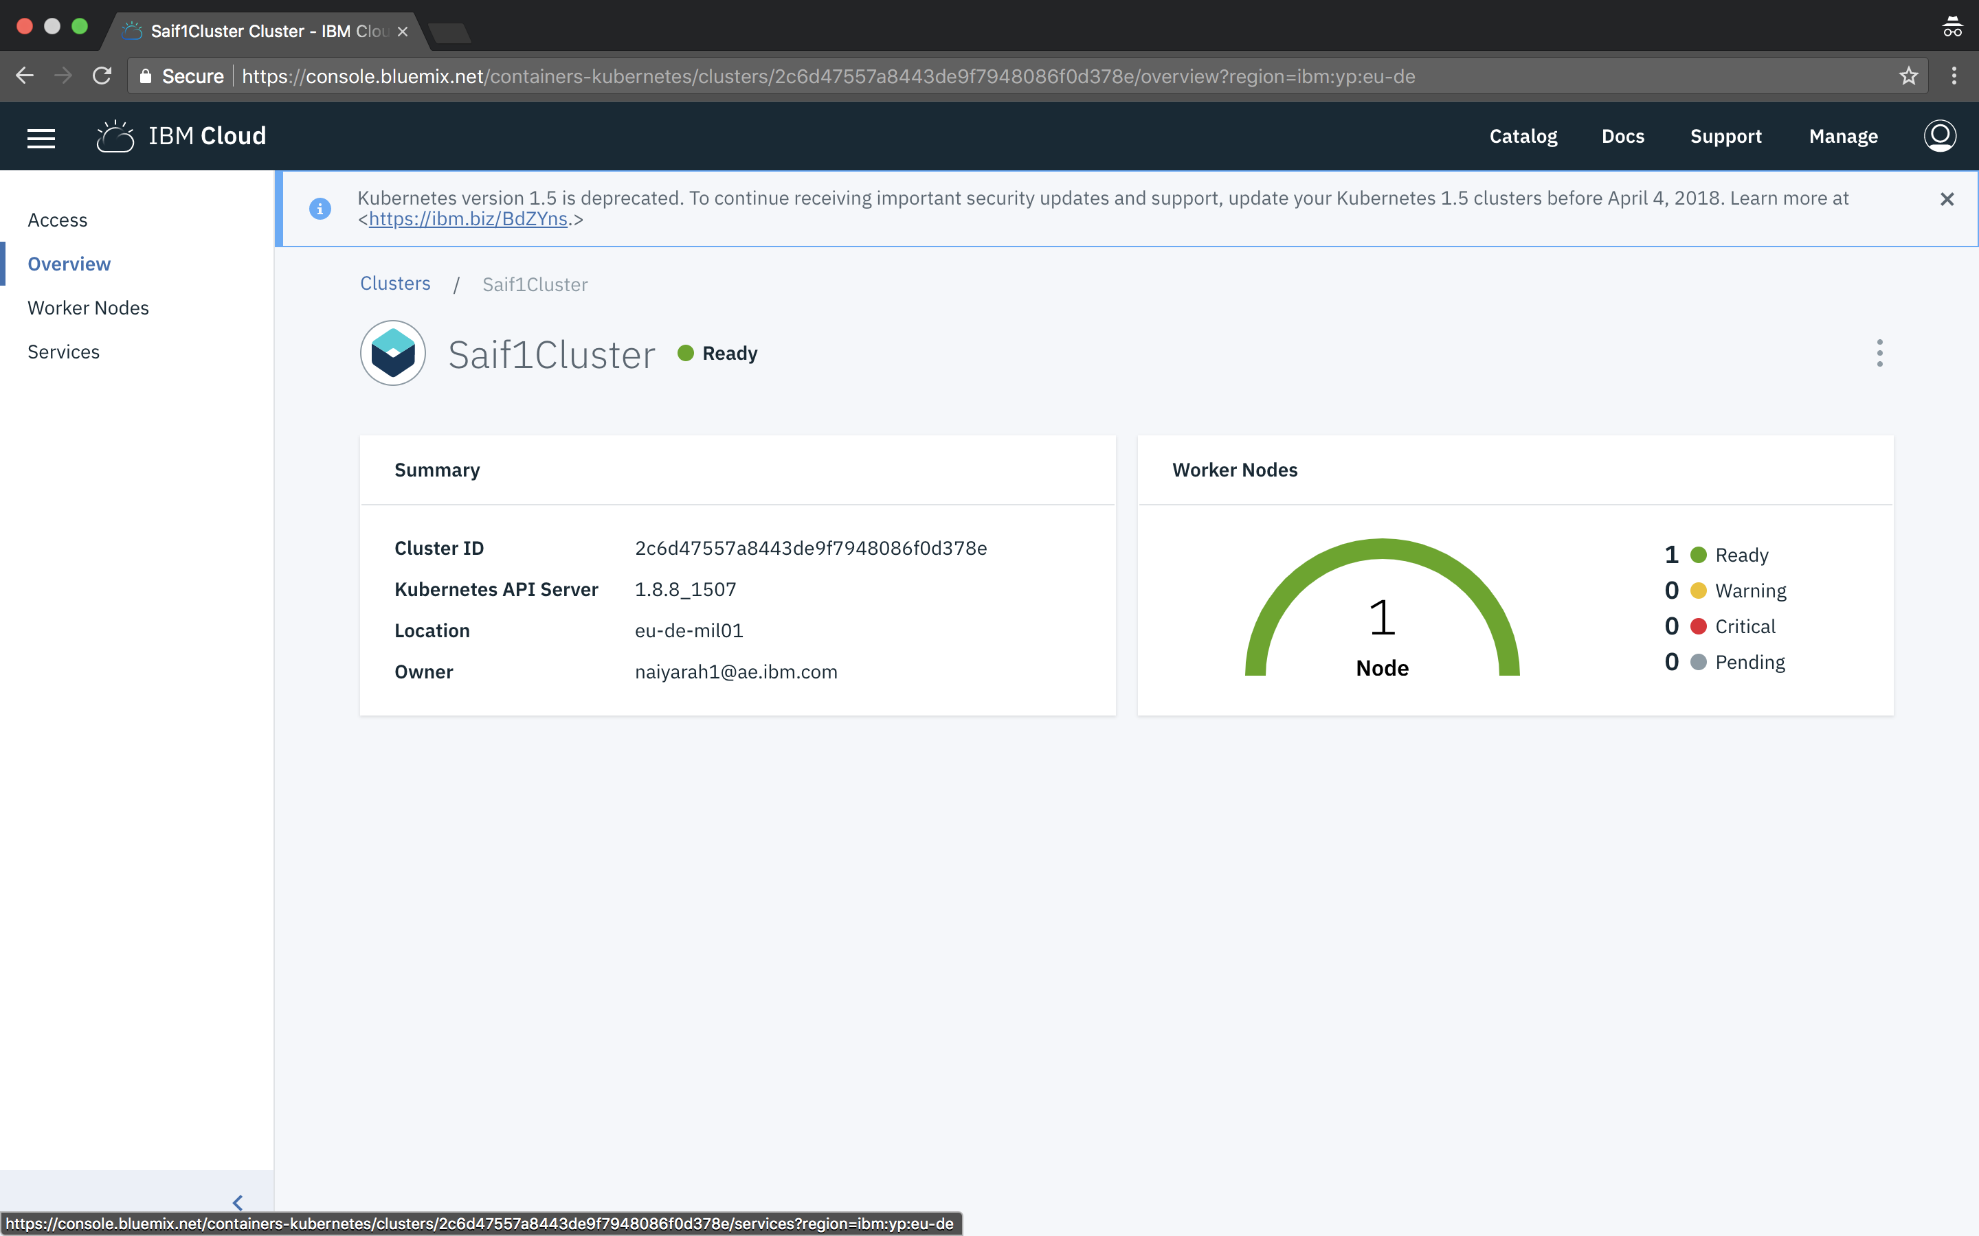Go back to the previous page

tap(25, 76)
